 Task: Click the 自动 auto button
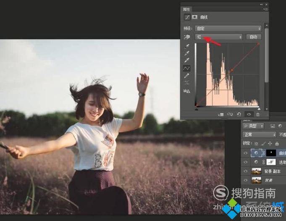pos(253,37)
